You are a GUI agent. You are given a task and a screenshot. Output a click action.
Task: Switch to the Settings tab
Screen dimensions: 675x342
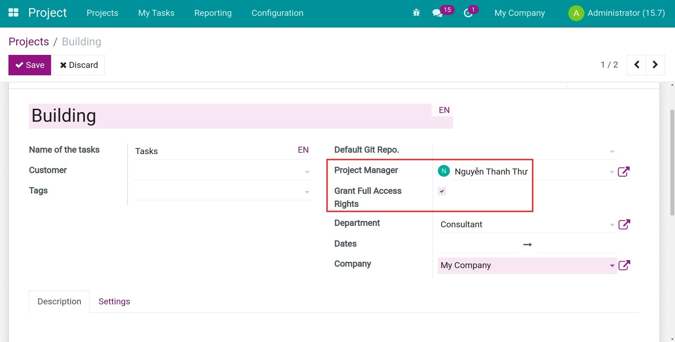coord(114,302)
